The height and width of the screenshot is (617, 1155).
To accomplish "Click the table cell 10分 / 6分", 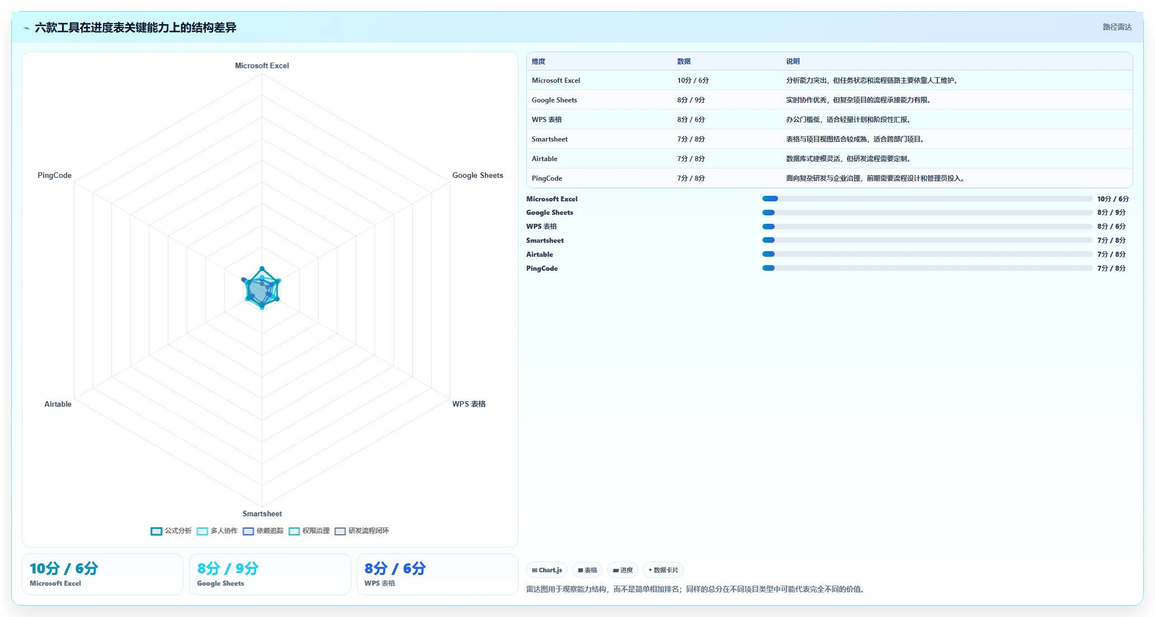I will [x=692, y=81].
